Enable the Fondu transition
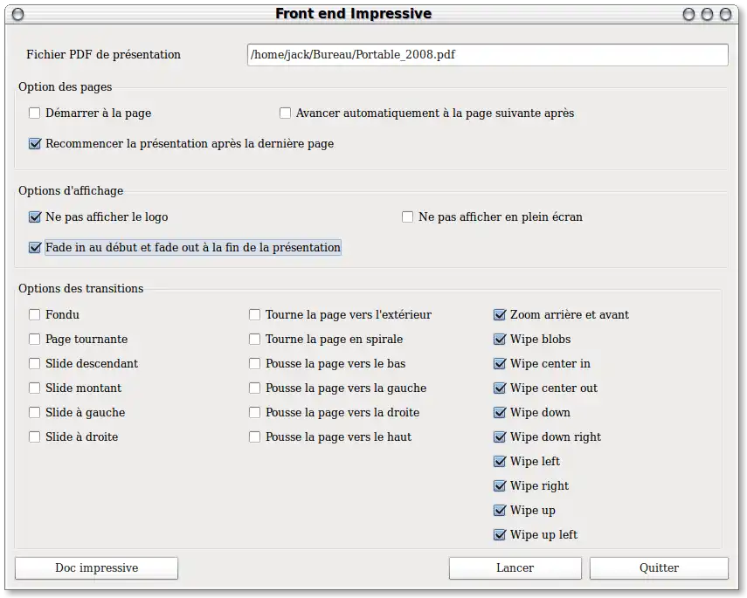747x598 pixels. click(x=34, y=314)
